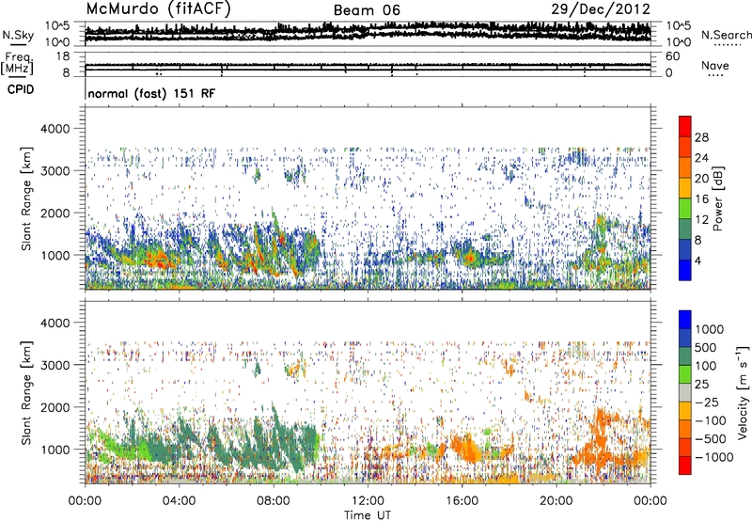Click the Slant Range [km] label of the velocity panel

26,392
